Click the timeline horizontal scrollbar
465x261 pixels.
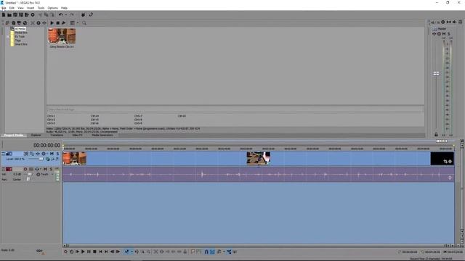tap(256, 246)
